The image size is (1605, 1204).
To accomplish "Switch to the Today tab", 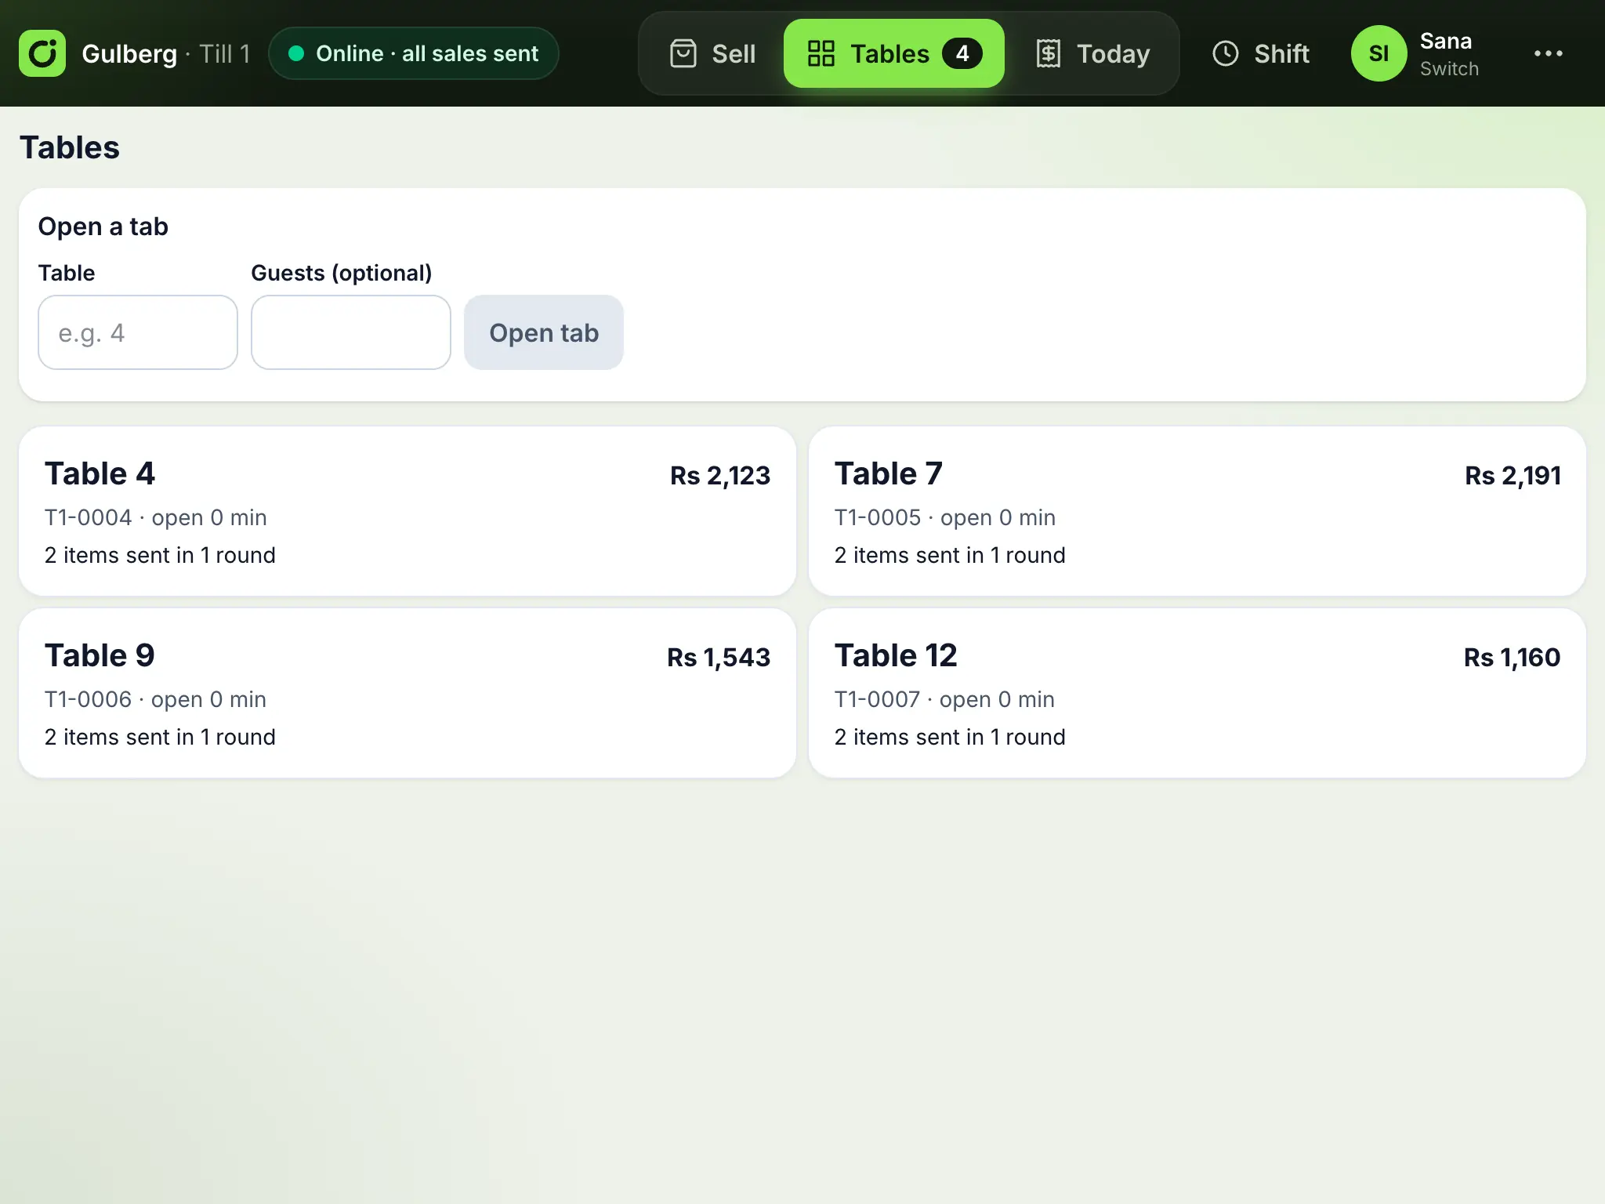I will tap(1093, 53).
